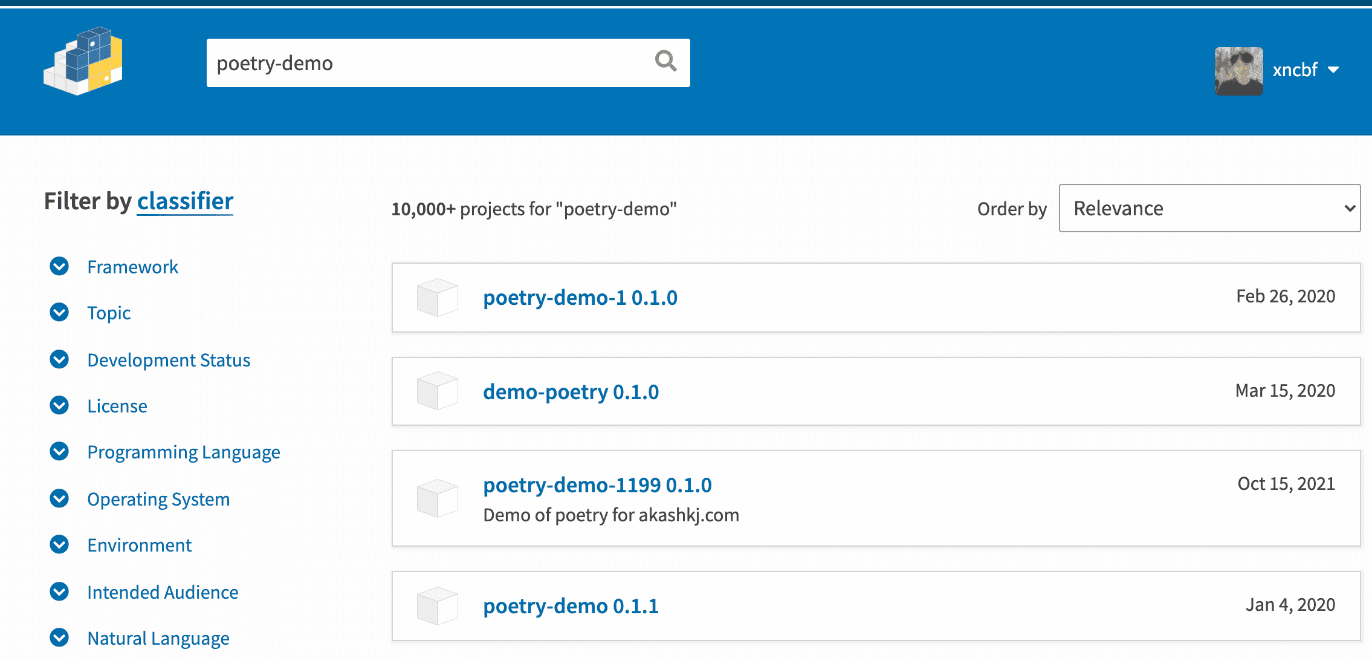Click the package cube icon for demo-poetry
1372x658 pixels.
tap(437, 391)
